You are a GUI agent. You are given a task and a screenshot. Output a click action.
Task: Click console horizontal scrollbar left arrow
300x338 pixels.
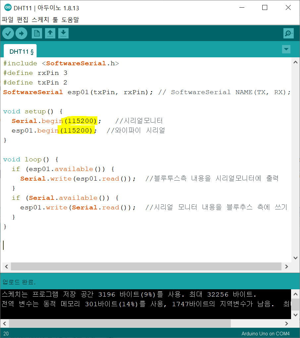[5, 323]
